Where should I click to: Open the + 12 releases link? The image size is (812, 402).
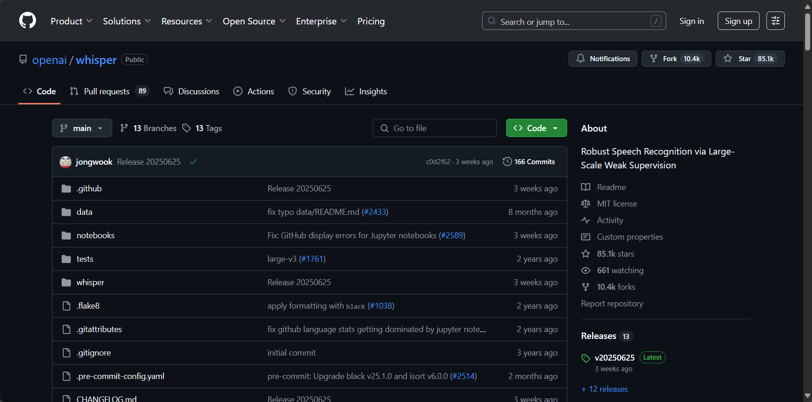[x=605, y=389]
